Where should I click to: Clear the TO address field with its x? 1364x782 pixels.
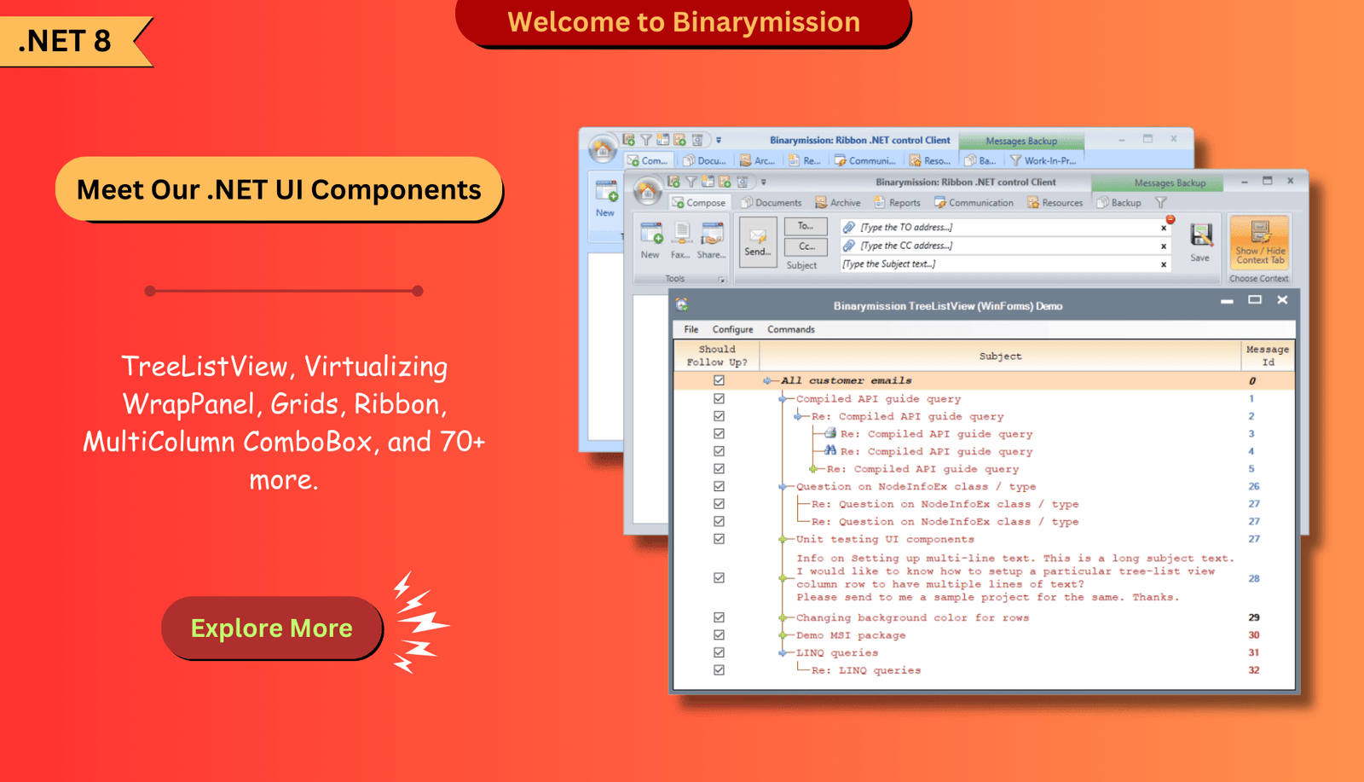[x=1164, y=228]
